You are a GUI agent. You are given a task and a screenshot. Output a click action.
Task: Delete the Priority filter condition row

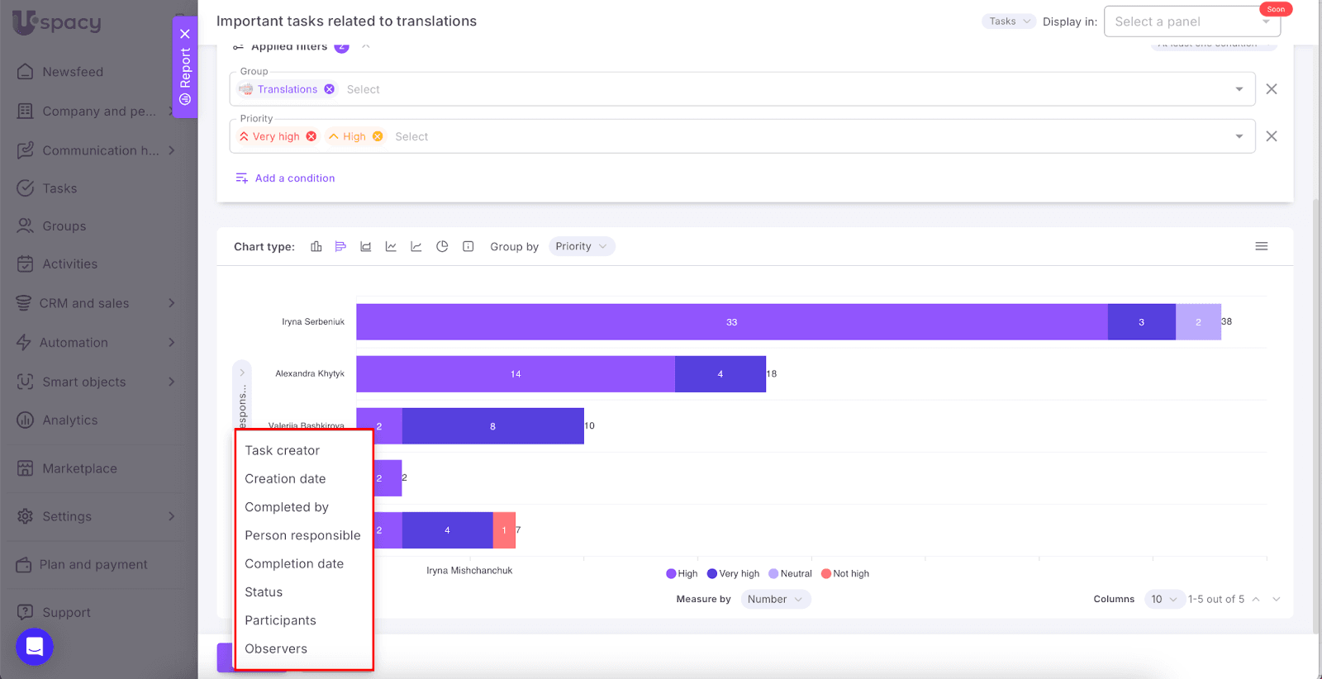(x=1271, y=136)
